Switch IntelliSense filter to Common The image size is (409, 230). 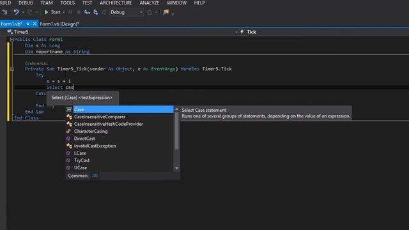tap(78, 176)
